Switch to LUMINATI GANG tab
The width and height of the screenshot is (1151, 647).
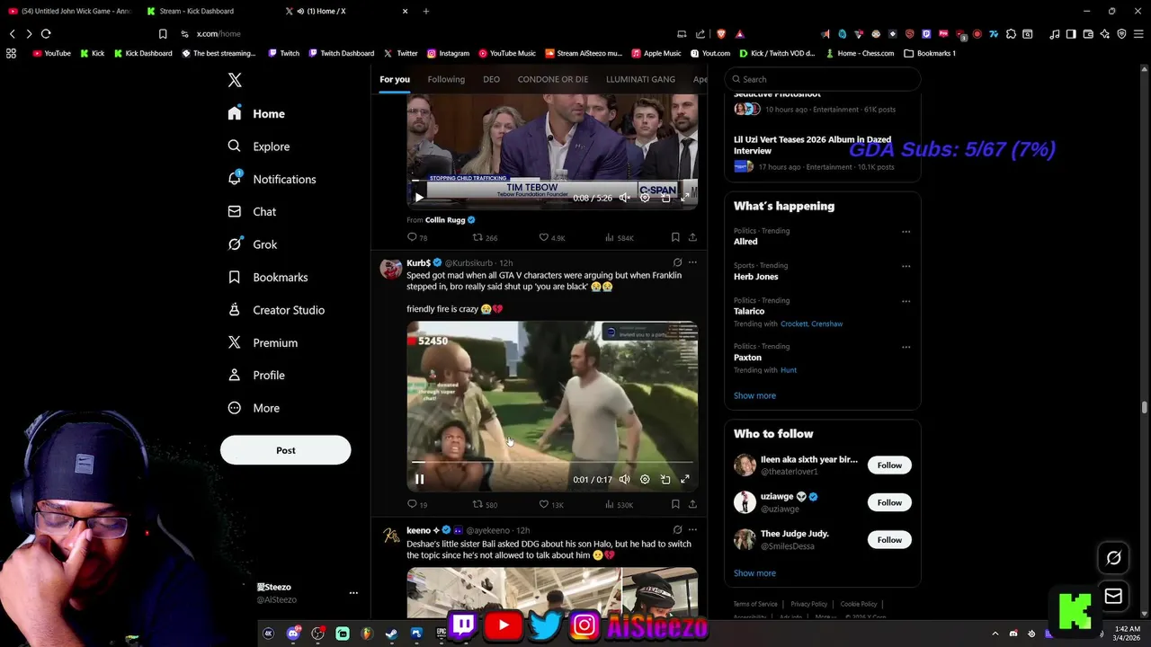pyautogui.click(x=640, y=79)
